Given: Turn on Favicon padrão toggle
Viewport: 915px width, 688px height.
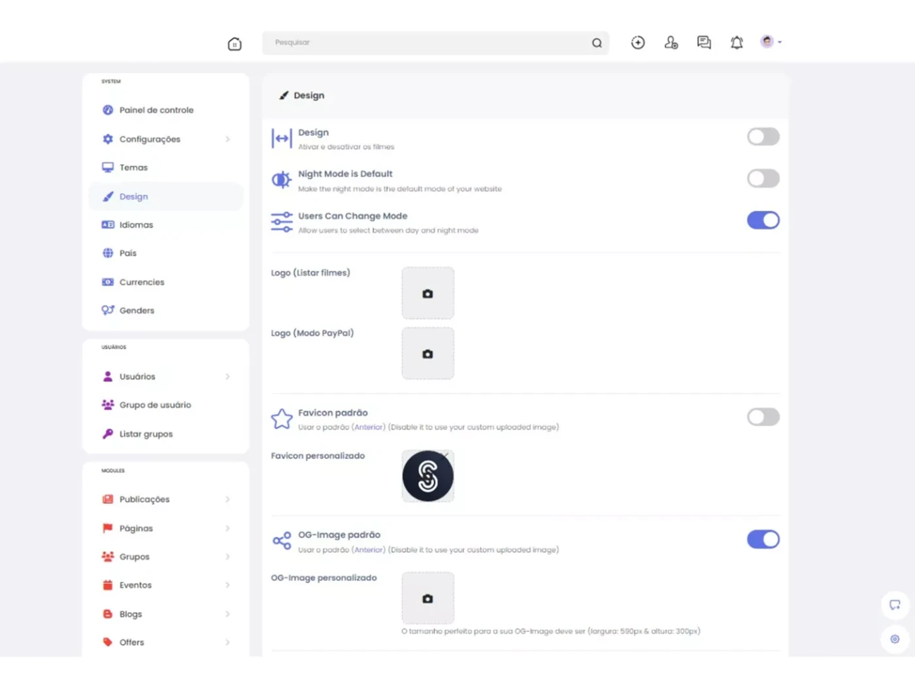Looking at the screenshot, I should pos(763,417).
